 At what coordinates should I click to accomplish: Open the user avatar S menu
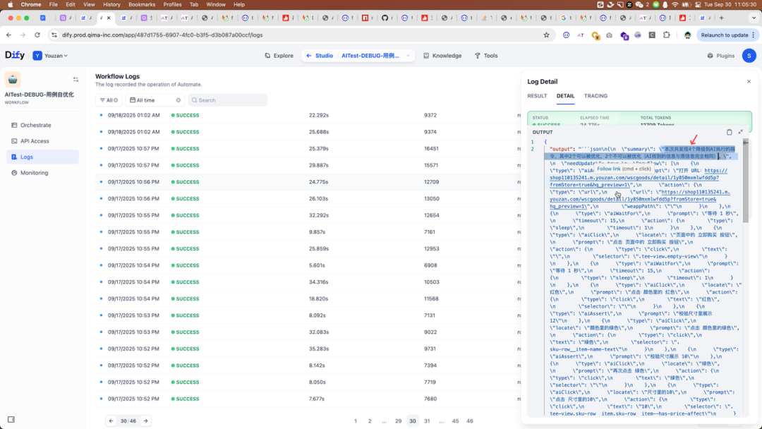[x=749, y=56]
